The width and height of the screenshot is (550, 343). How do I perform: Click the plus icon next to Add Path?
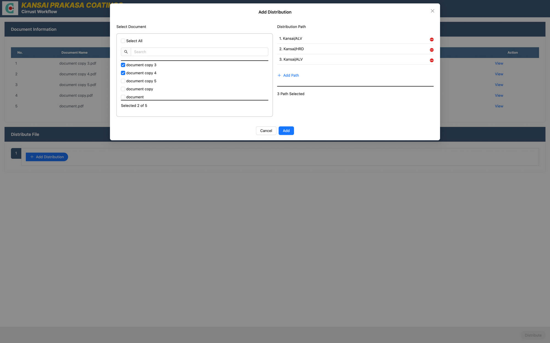(279, 75)
